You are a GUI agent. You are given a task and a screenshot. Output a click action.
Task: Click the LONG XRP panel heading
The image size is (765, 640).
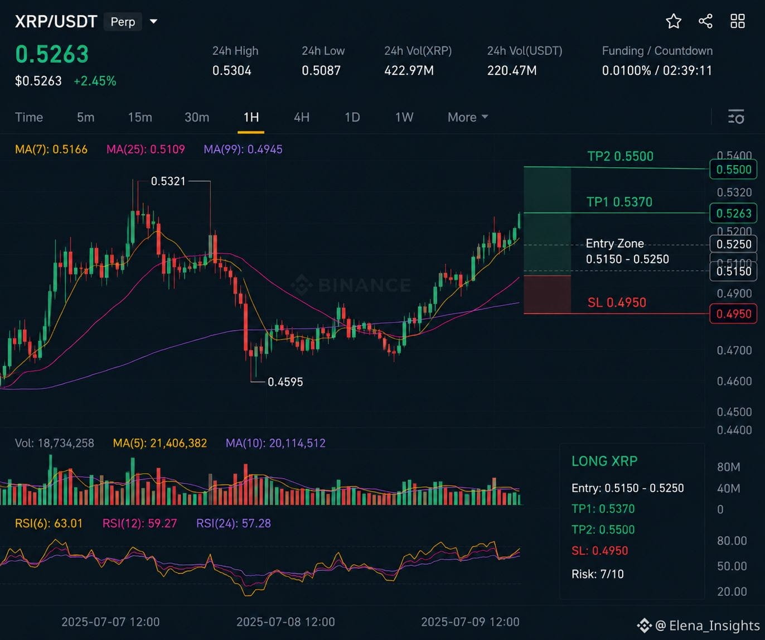pos(604,461)
